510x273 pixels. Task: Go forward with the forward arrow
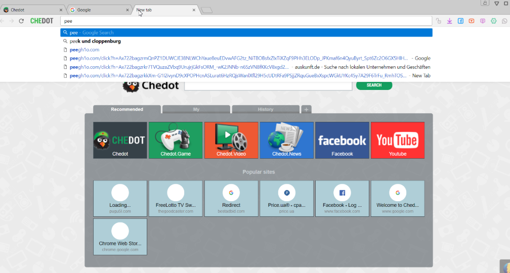[x=11, y=21]
